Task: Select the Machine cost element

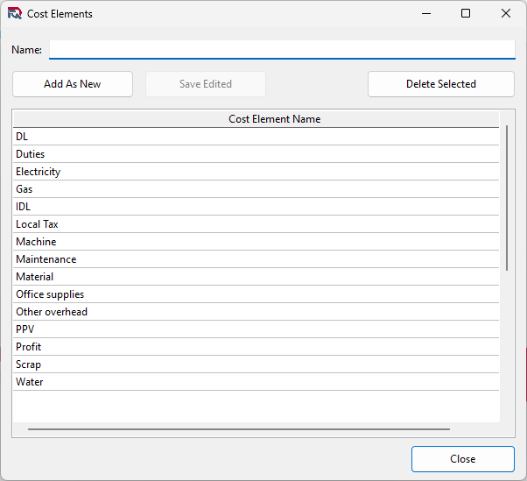Action: pyautogui.click(x=256, y=242)
